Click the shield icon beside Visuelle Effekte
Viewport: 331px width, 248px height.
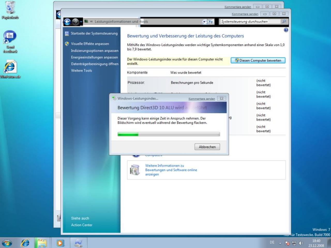click(x=67, y=44)
